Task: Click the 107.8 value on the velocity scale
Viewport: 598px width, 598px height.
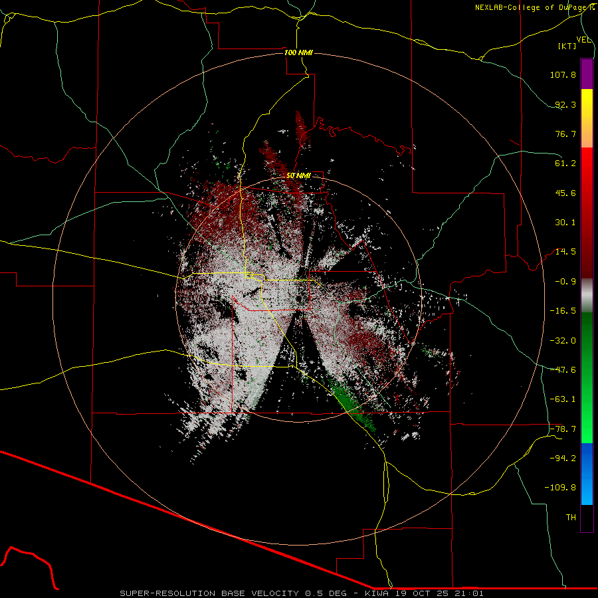Action: click(x=563, y=74)
